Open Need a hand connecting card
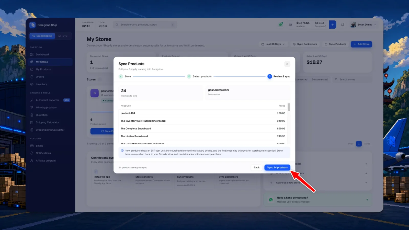 click(318, 200)
